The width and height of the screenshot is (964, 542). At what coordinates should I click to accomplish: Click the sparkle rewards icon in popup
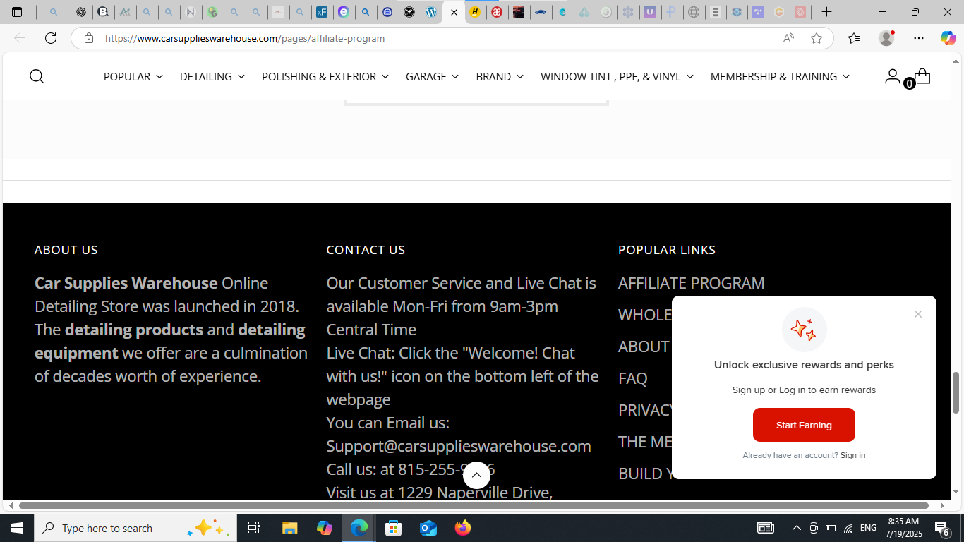tap(804, 330)
